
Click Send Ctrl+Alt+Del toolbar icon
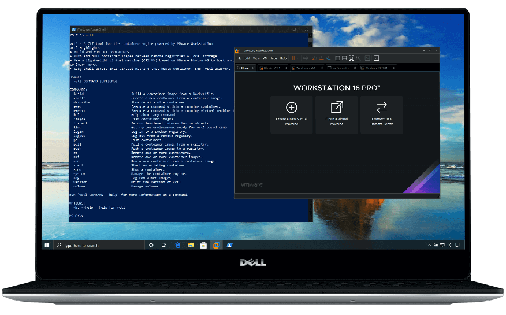(x=306, y=58)
